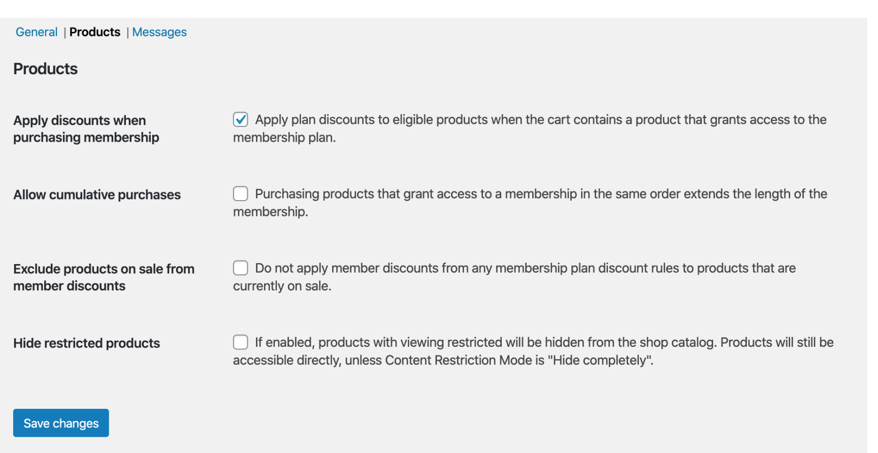Select the Products settings tab

[x=95, y=31]
